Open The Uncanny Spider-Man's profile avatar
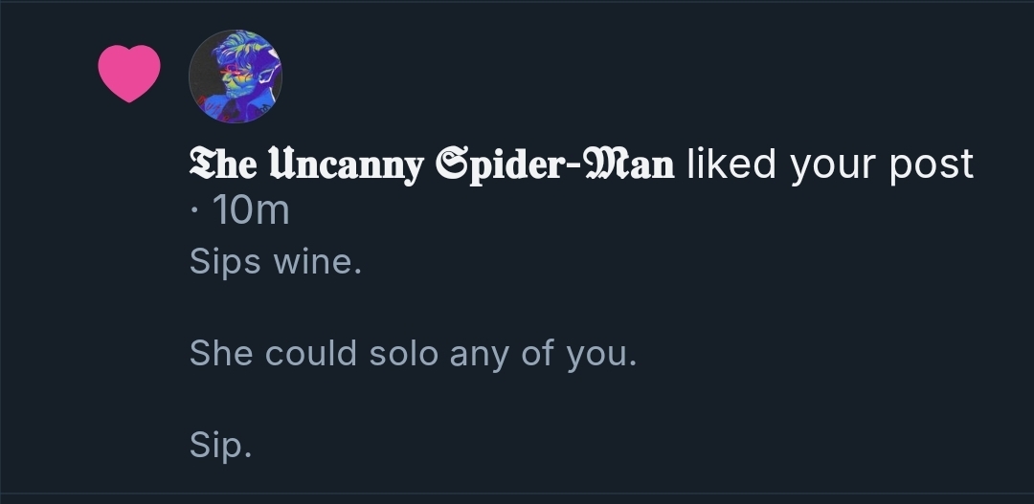The width and height of the screenshot is (1034, 504). click(x=235, y=77)
